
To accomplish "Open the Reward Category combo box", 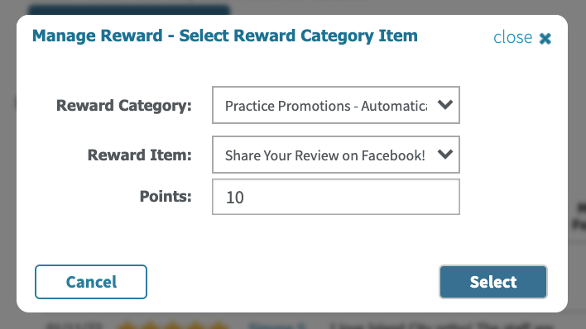I will point(335,105).
